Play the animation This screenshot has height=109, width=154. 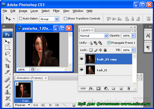coord(51,105)
